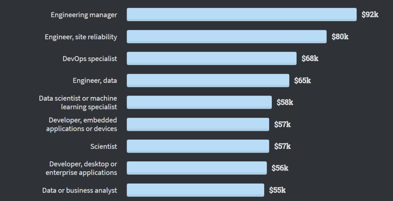393x201 pixels.
Task: Click the $56k value label
Action: click(x=280, y=168)
